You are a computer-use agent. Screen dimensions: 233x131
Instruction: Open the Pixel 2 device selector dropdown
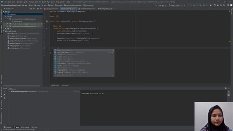click(175, 5)
